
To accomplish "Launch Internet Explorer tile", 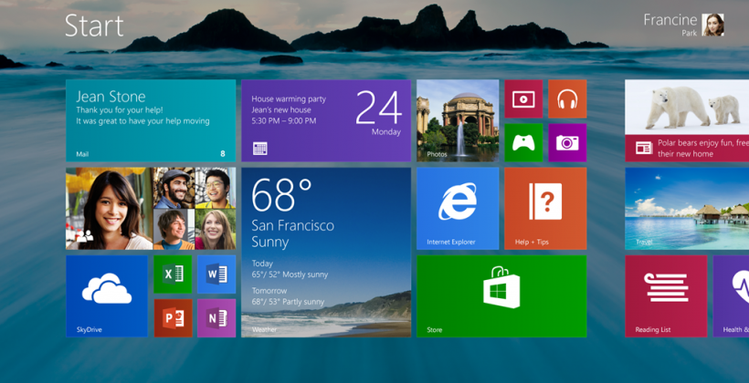I will 458,209.
